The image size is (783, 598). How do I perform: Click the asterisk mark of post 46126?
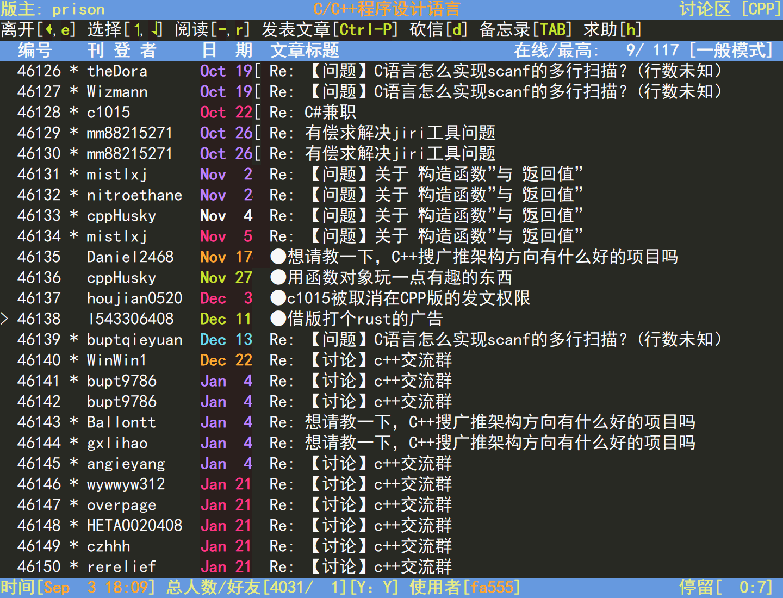coord(74,70)
